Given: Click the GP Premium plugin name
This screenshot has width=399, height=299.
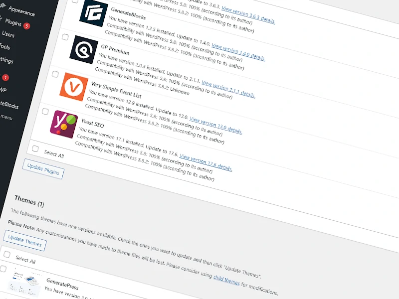Looking at the screenshot, I should pos(115,49).
